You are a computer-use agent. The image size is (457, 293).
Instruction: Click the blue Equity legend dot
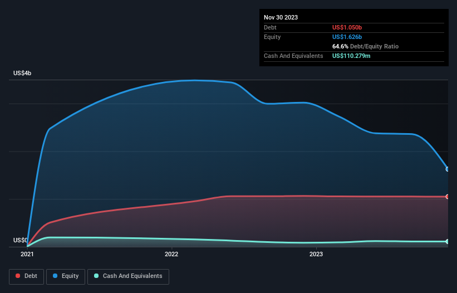(55, 276)
